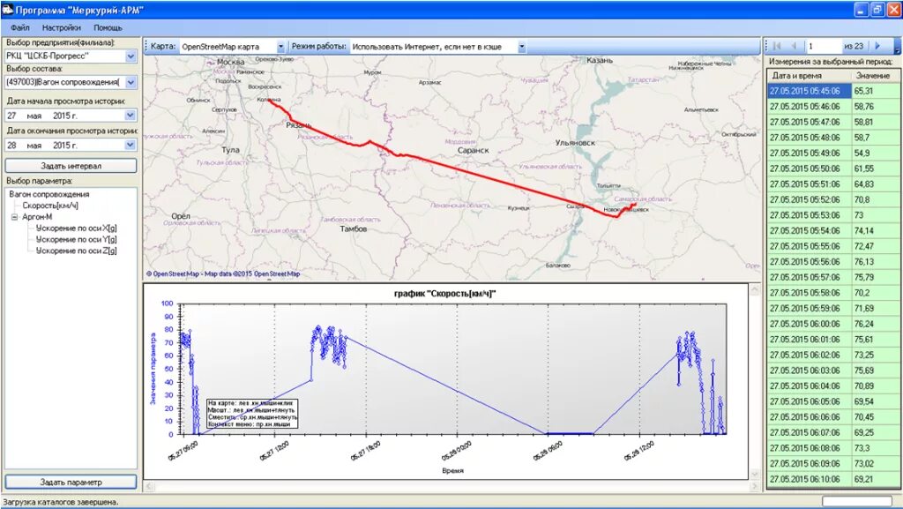Viewport: 903px width, 509px height.
Task: Click chart horizontal scrollbar left arrow
Action: 148,487
